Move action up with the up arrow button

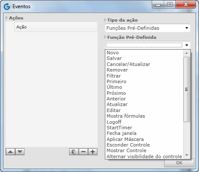coord(10,152)
